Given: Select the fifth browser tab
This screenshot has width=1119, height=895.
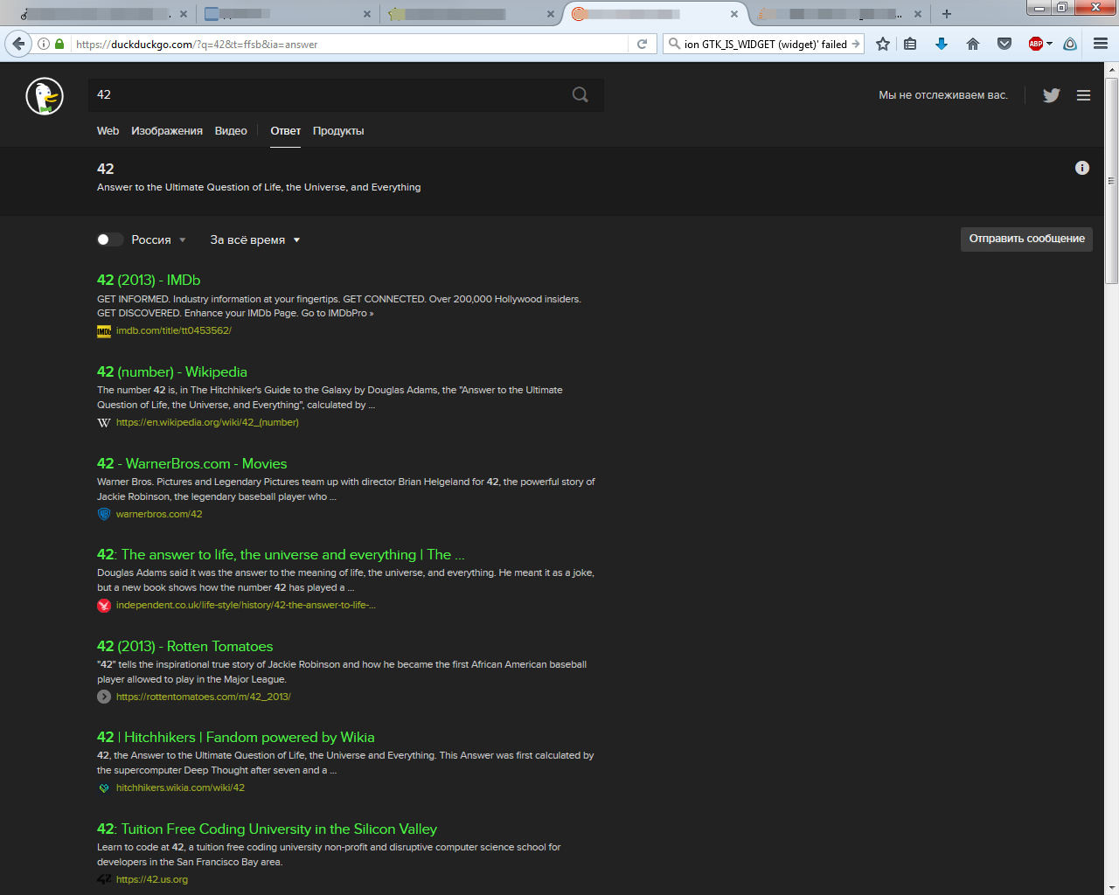Looking at the screenshot, I should pos(838,14).
